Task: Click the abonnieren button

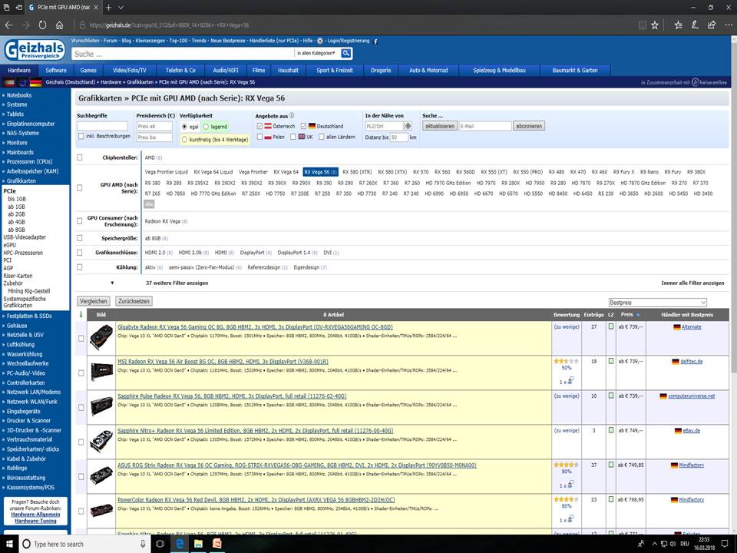Action: (529, 126)
